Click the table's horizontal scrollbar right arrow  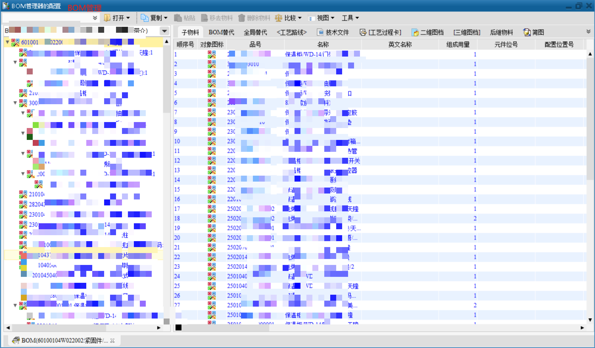coord(582,327)
